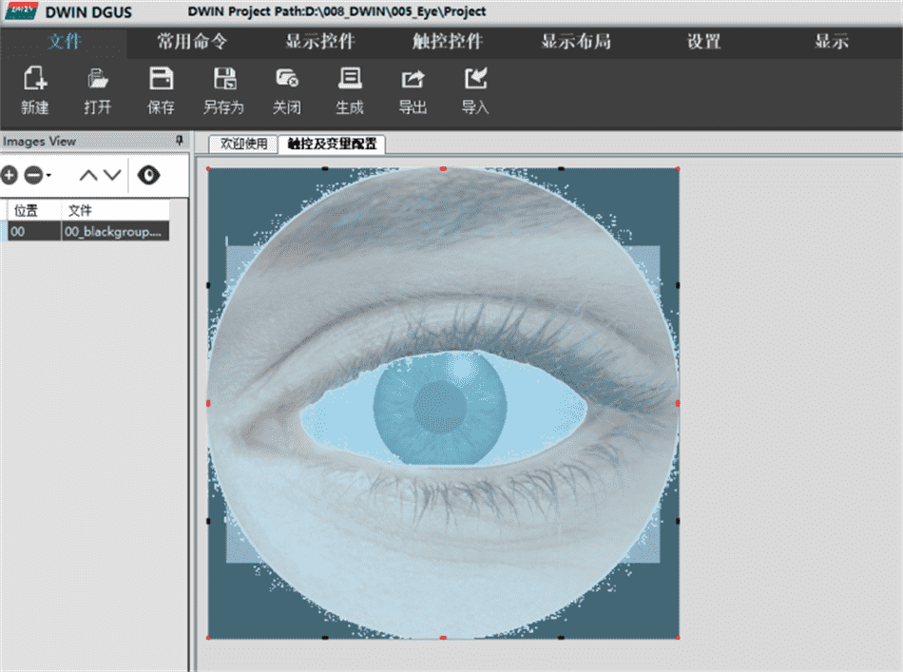Click the 保存 (Save) icon
This screenshot has height=672, width=903.
[162, 80]
